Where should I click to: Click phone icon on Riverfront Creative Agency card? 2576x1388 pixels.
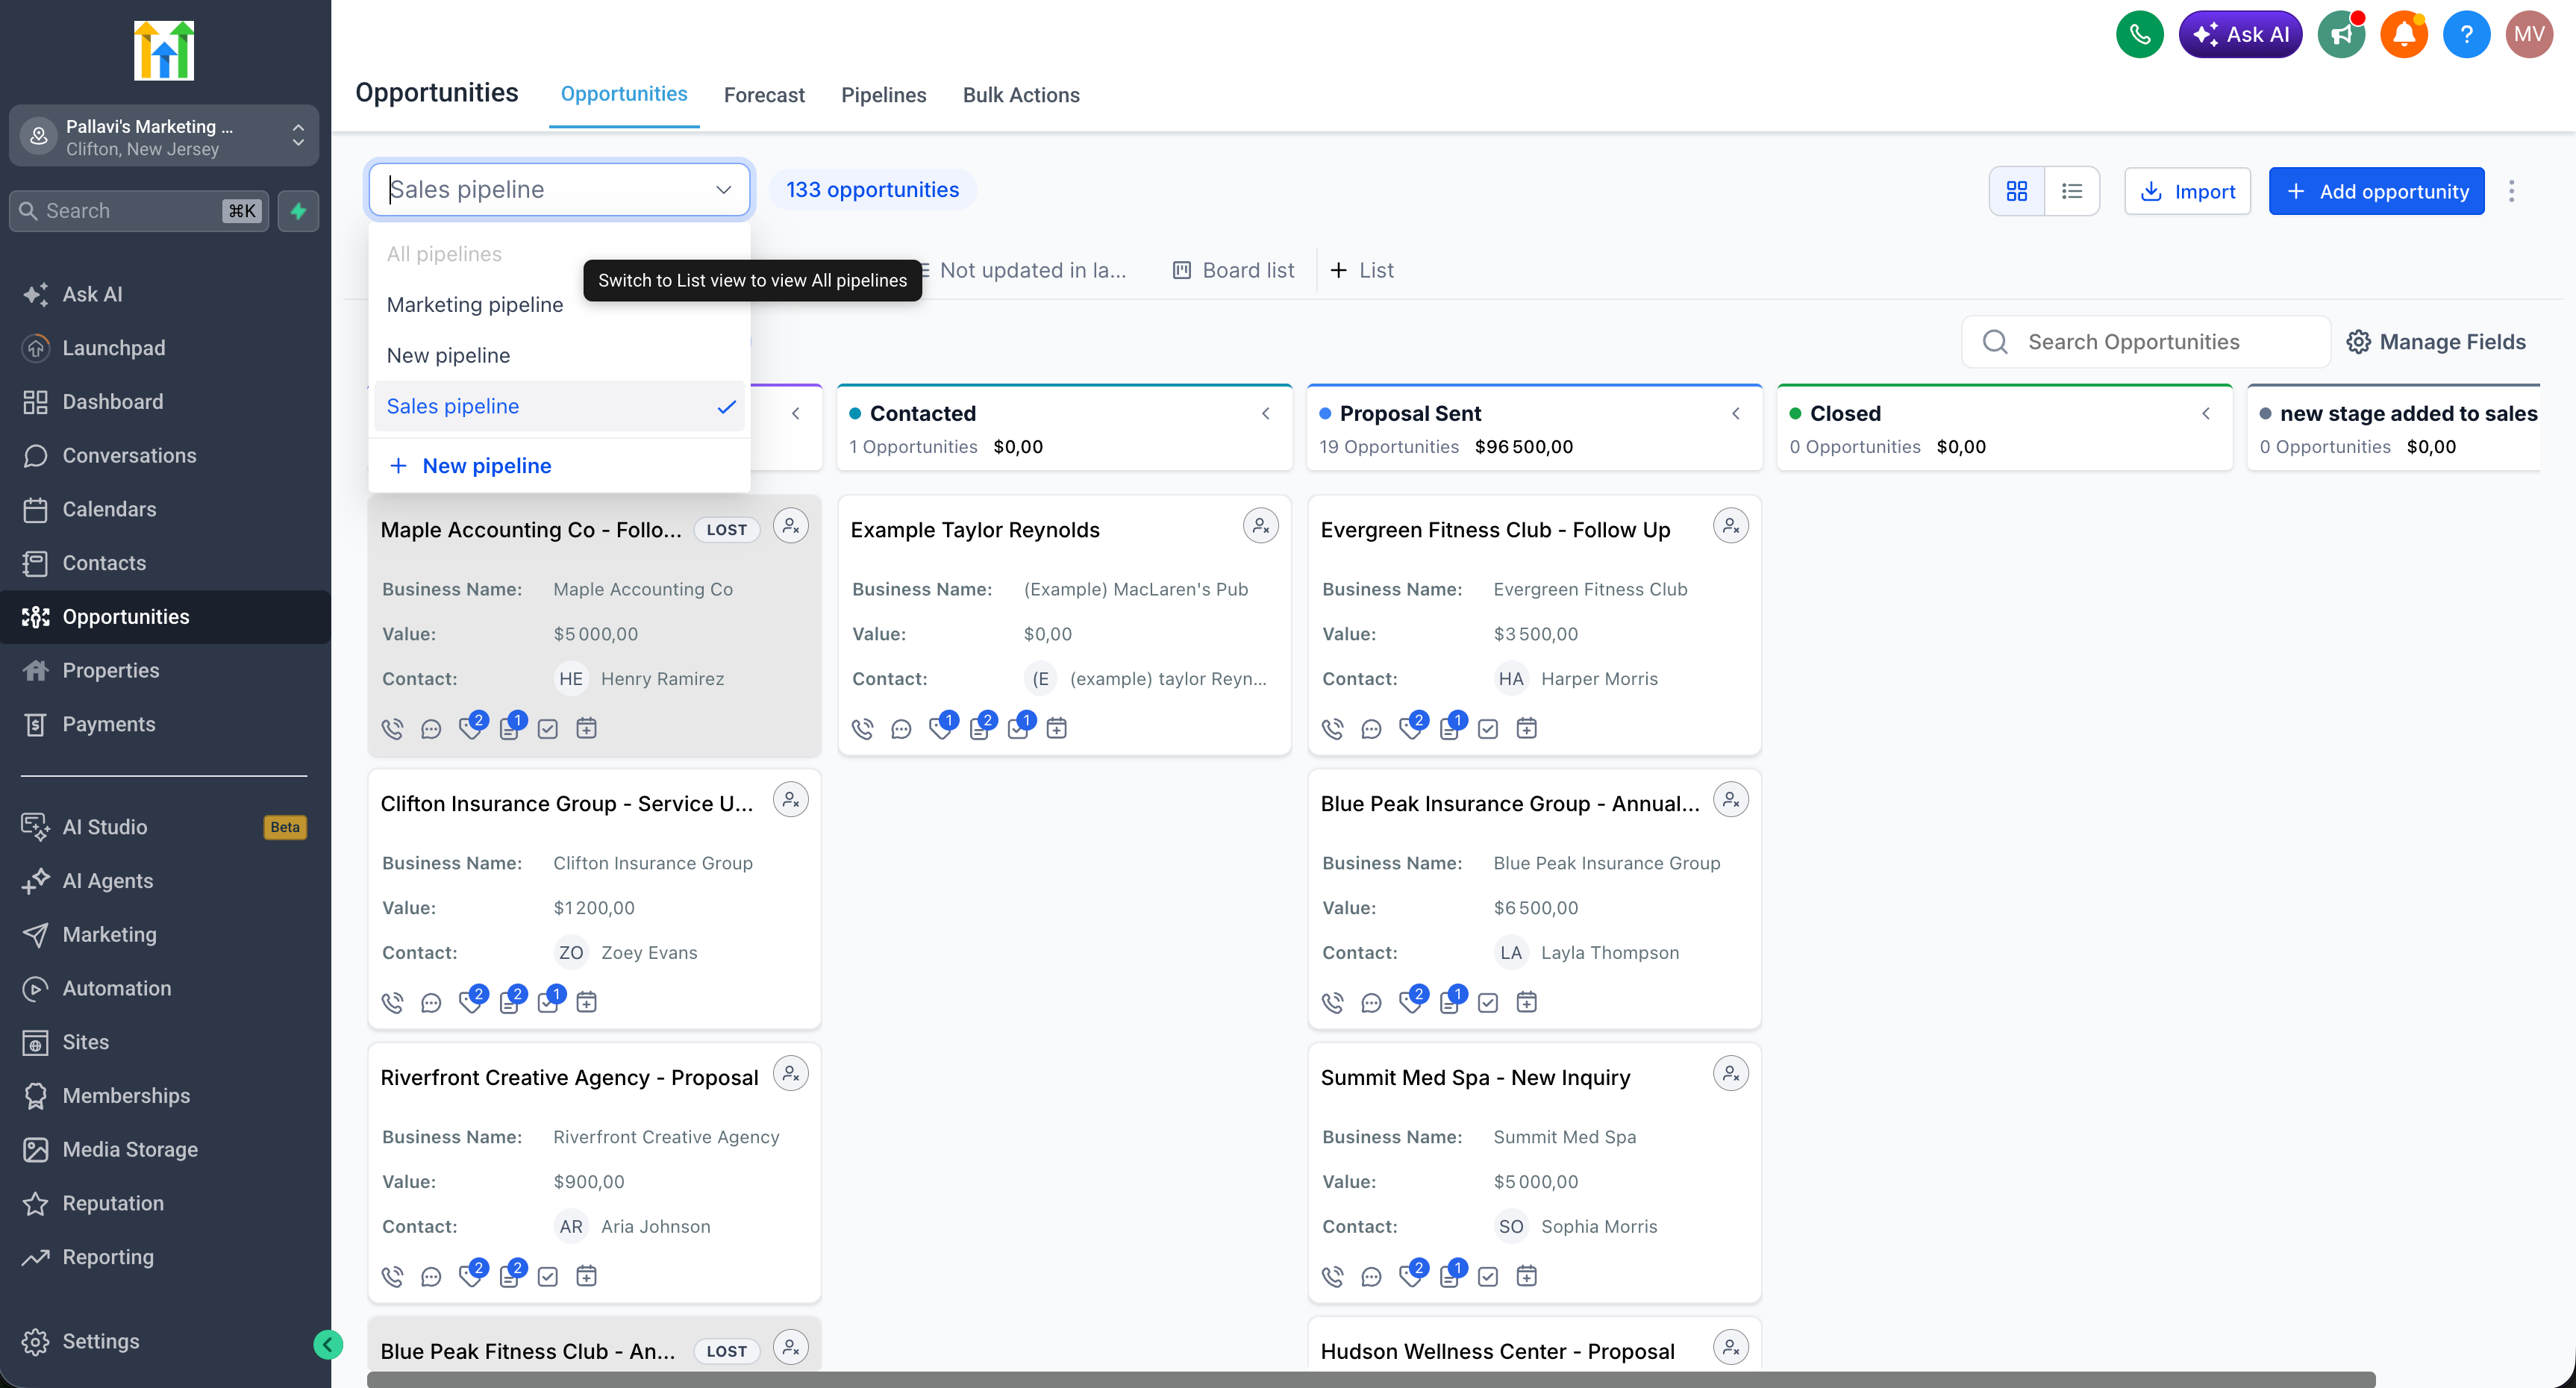pyautogui.click(x=392, y=1276)
